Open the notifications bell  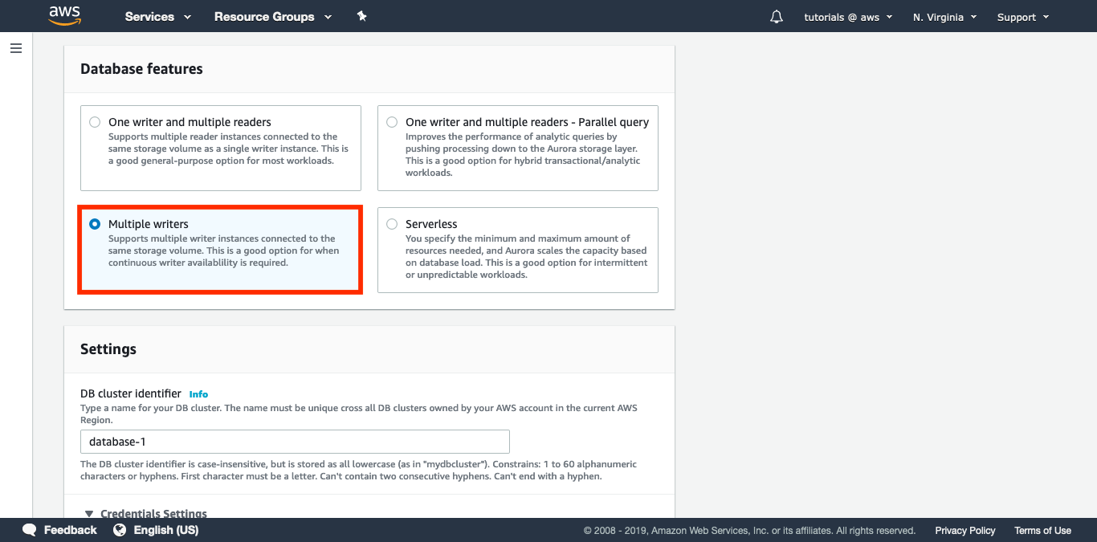point(775,16)
